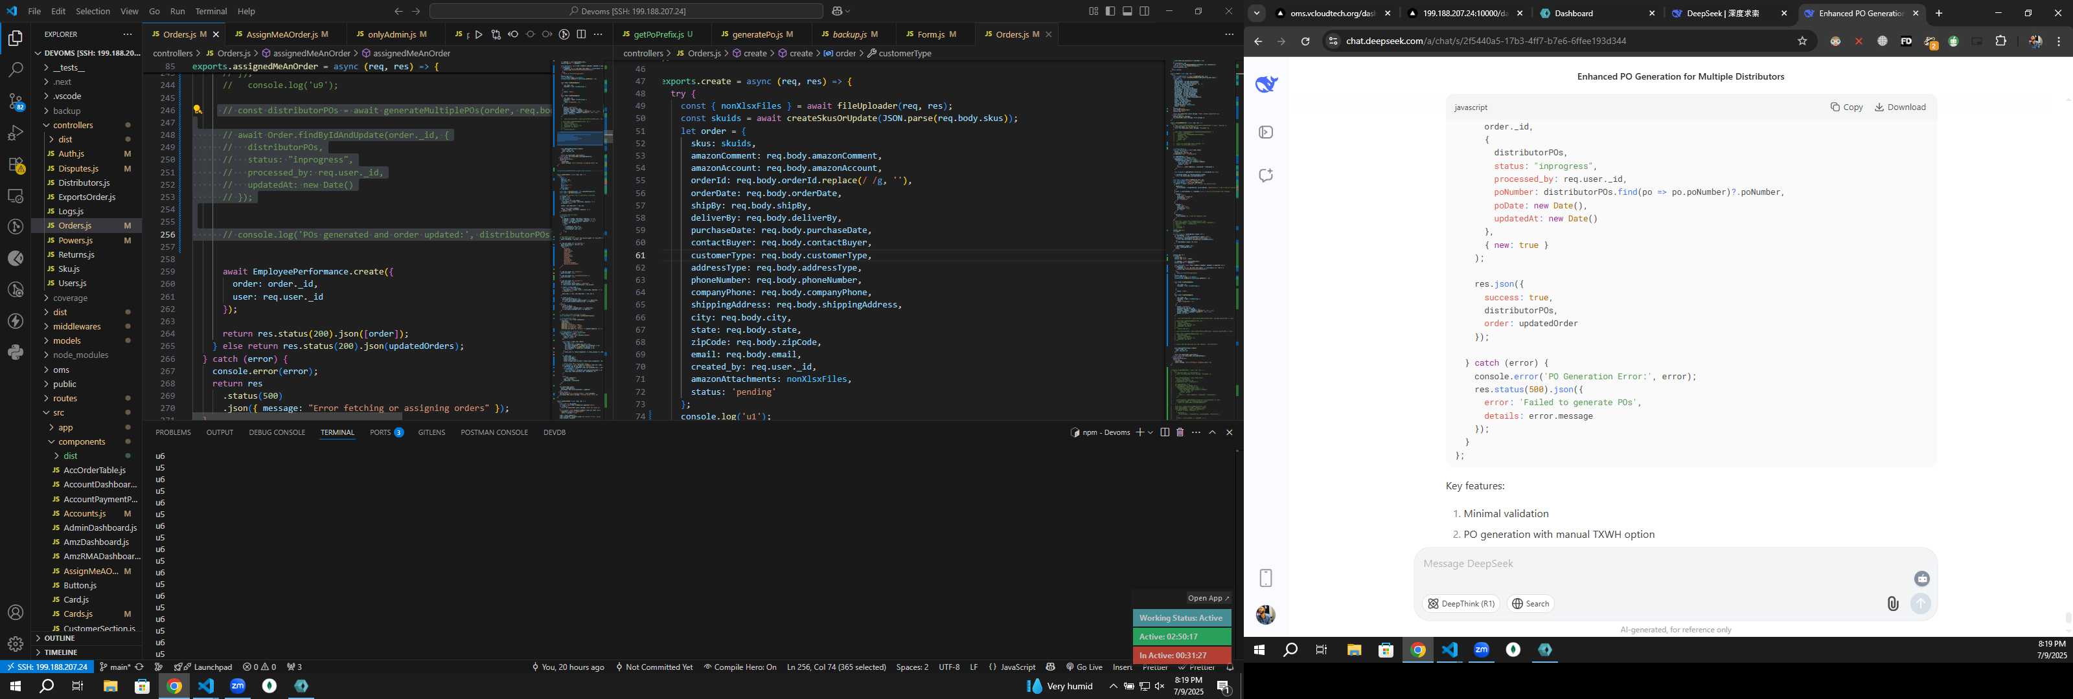
Task: Open the Search view in VS Code activity bar
Action: click(x=16, y=70)
